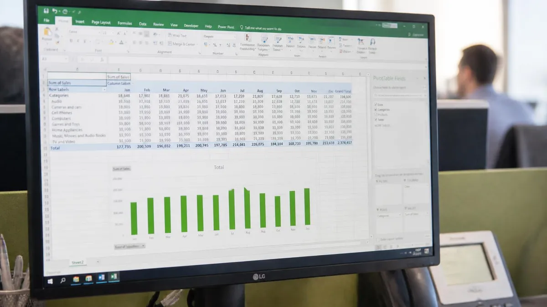Click the Font Color A icon

121,43
